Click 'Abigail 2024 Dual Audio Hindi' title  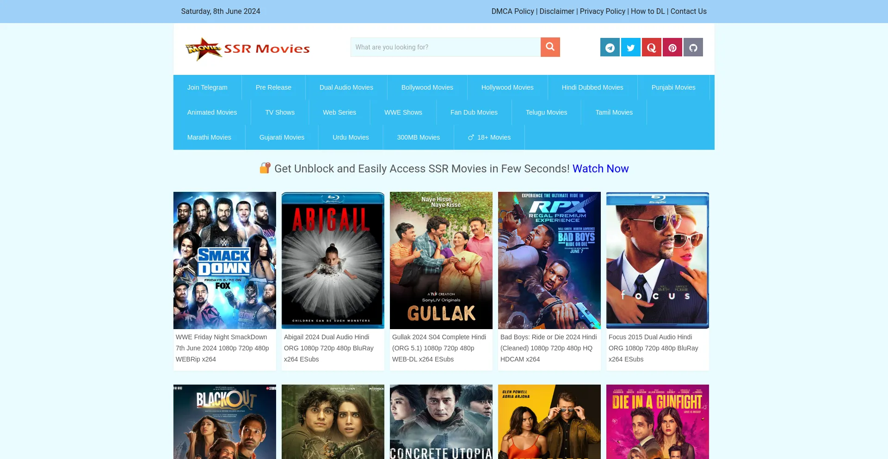click(329, 348)
